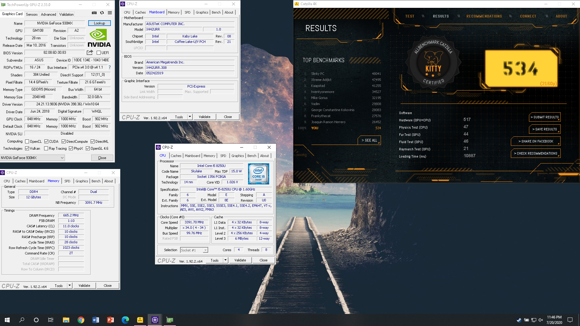
Task: Expand Tools arrow in CPU tab CPU-Z window
Action: click(x=225, y=260)
